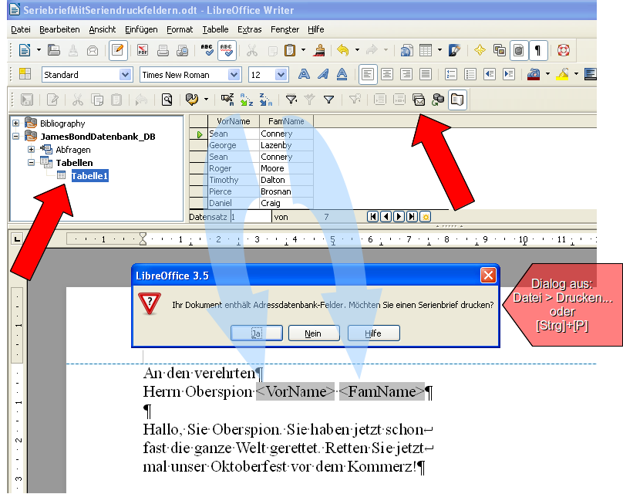623x494 pixels.
Task: Open Font Color dropdown arrow
Action: click(x=547, y=74)
